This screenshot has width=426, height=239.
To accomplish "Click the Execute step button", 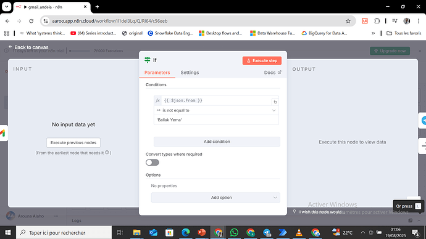I will coord(262,60).
